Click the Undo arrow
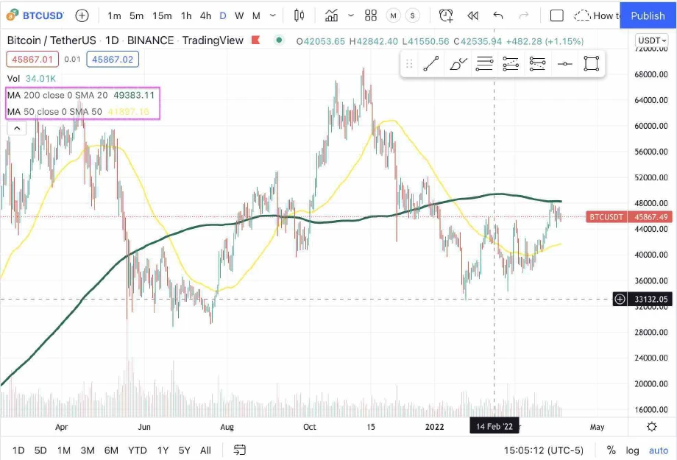 pos(498,15)
